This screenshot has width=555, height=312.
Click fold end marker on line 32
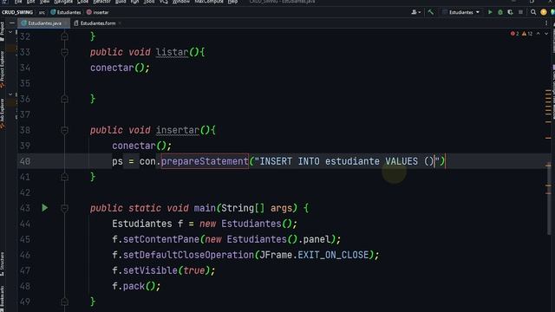(x=64, y=36)
